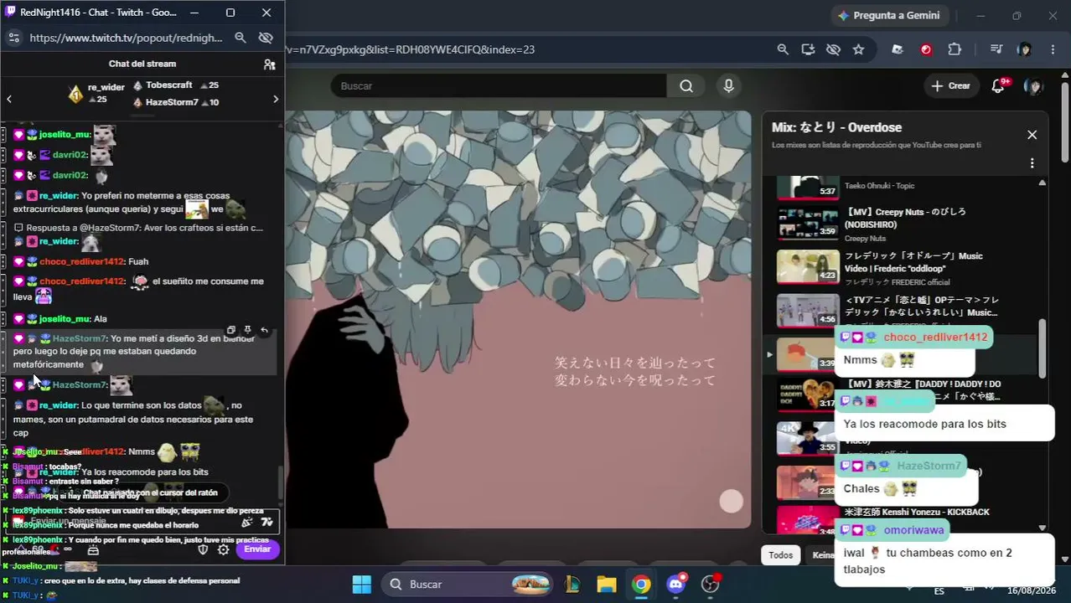Image resolution: width=1071 pixels, height=603 pixels.
Task: Toggle the crossed-eye tracking icon in Chrome
Action: click(833, 49)
